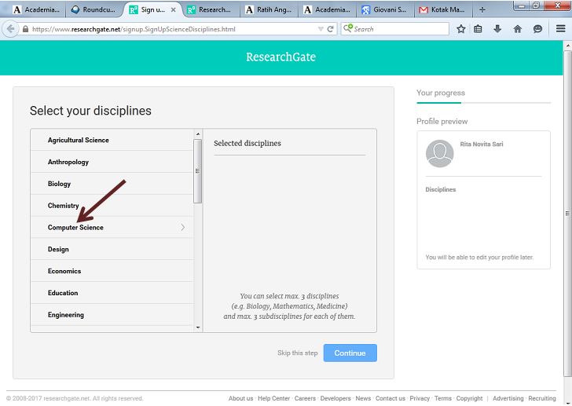
Task: Open the URL history dropdown arrow
Action: click(321, 29)
